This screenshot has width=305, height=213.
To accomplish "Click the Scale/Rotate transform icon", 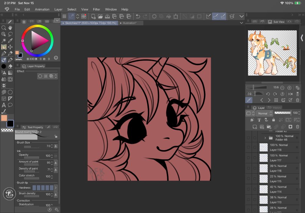I will pyautogui.click(x=176, y=16).
